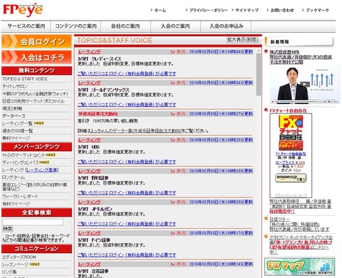Click login-required link under JPモルガン entry
Image resolution: width=342 pixels, height=278 pixels.
127,224
